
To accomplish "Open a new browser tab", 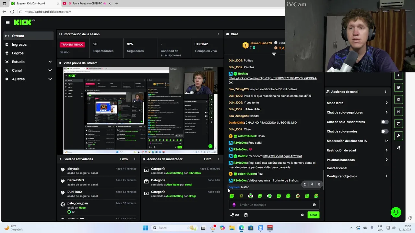I will tap(117, 4).
